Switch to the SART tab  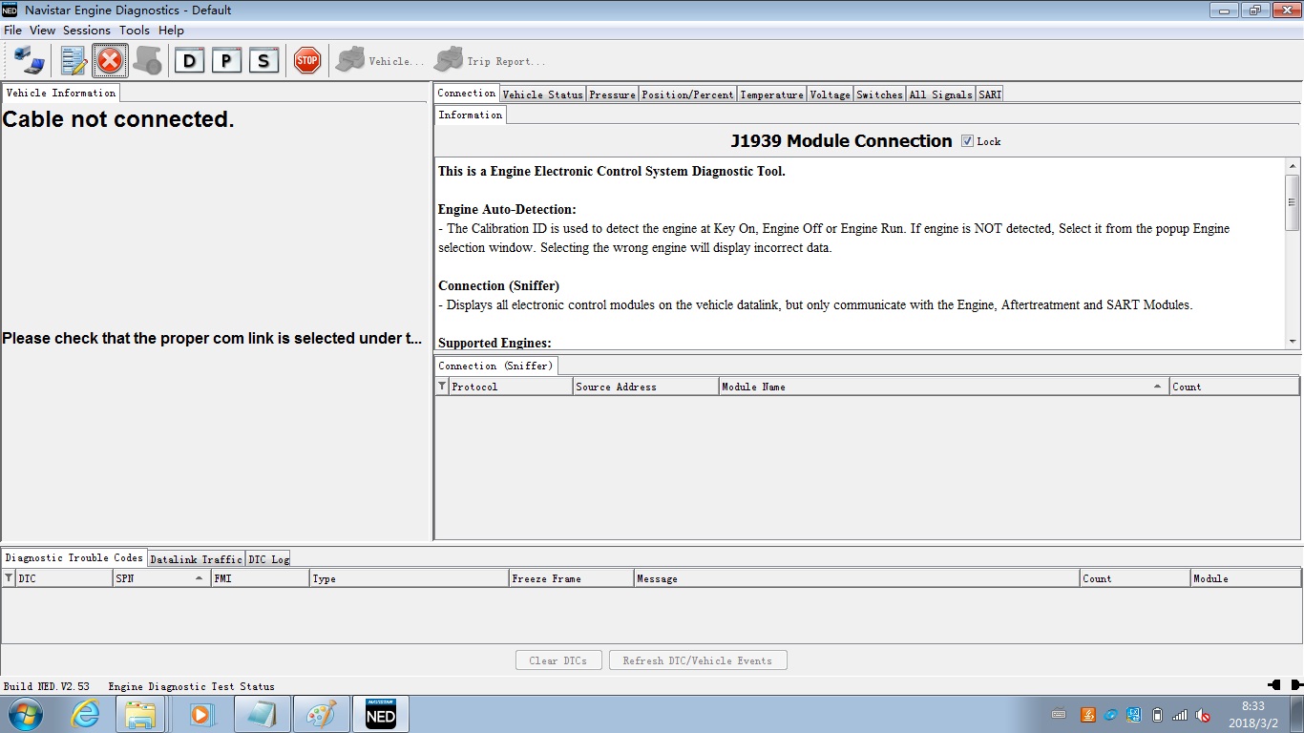click(990, 94)
